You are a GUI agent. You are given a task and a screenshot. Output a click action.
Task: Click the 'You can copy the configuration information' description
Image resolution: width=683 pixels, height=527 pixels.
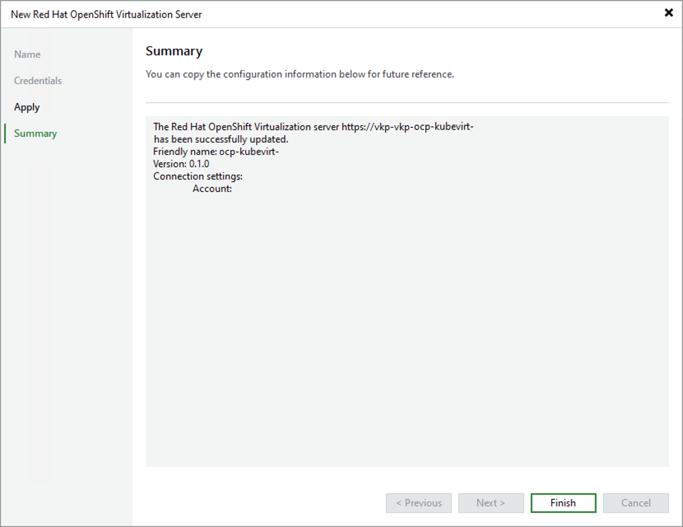click(x=300, y=74)
